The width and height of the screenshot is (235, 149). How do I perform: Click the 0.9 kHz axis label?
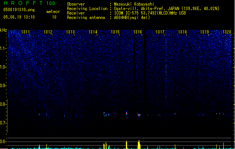coord(3,86)
